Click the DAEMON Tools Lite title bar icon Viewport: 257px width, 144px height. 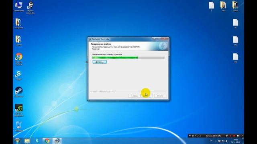click(x=90, y=39)
